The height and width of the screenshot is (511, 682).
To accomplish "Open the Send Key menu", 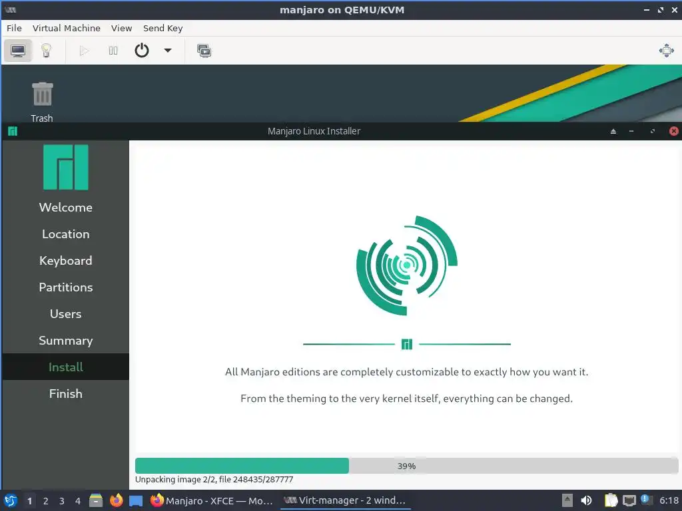I will (163, 28).
